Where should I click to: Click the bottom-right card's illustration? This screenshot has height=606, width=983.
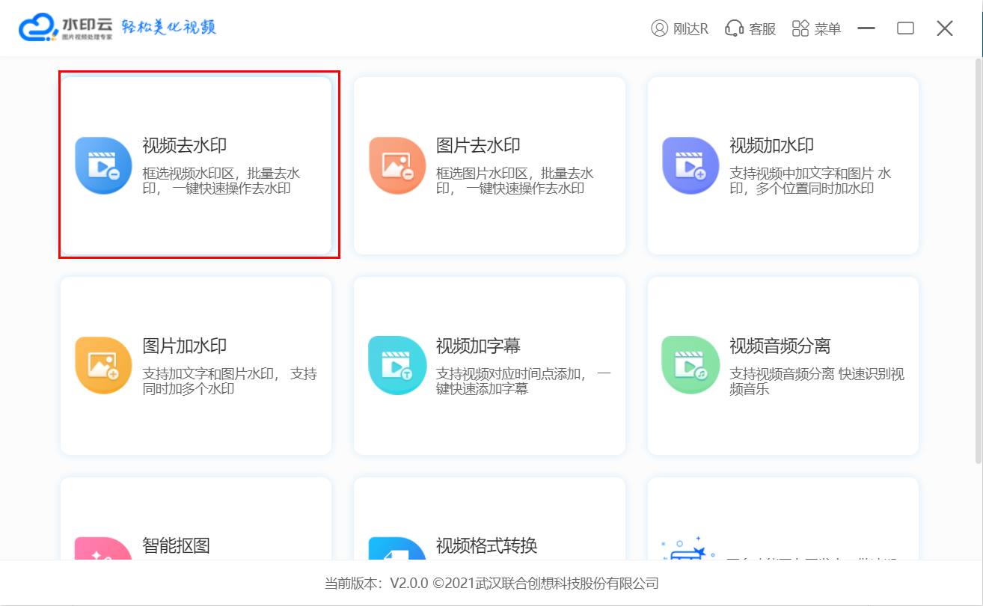click(x=687, y=550)
